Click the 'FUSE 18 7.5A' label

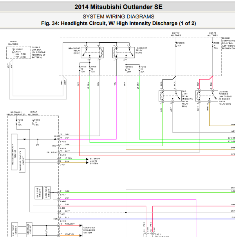(x=37, y=122)
